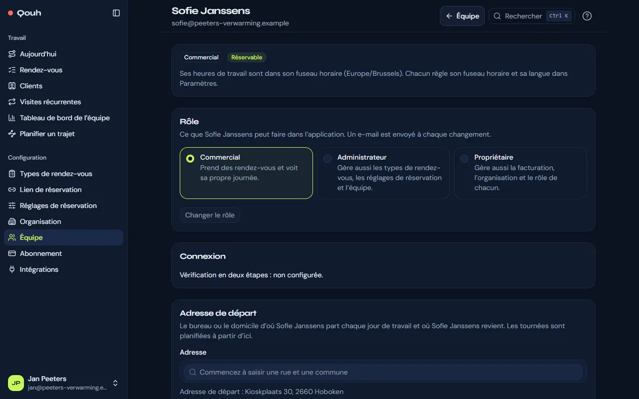
Task: Open Aujourd'hui in the sidebar
Action: (x=63, y=54)
